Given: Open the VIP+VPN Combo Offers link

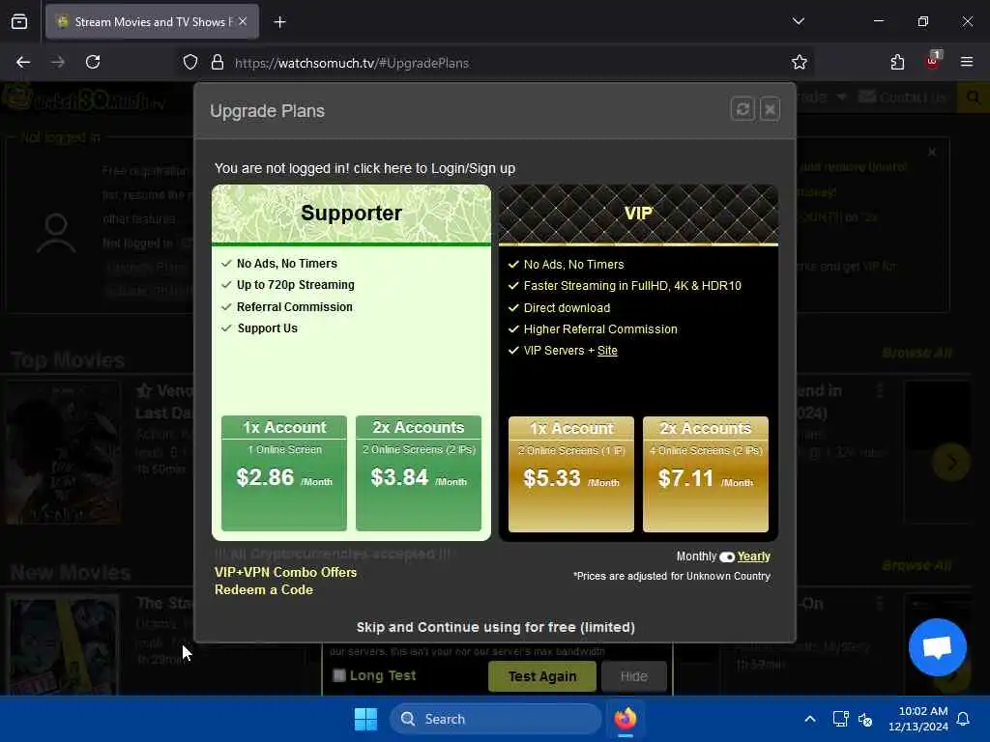Looking at the screenshot, I should click(x=285, y=572).
